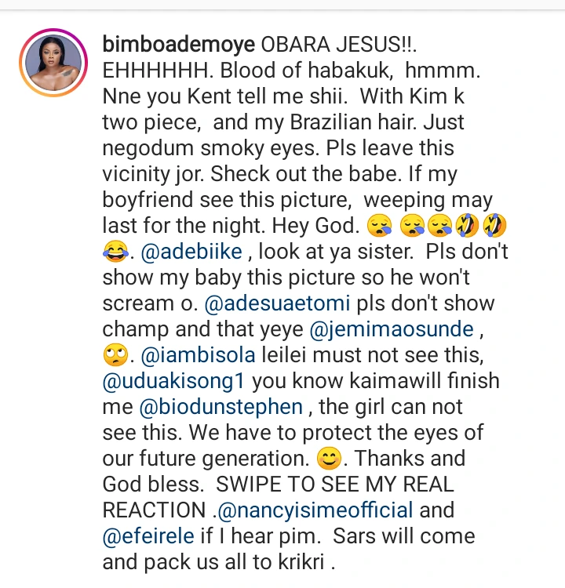This screenshot has width=565, height=588.
Task: Open the @nancyisimeofficial mention
Action: click(x=315, y=510)
